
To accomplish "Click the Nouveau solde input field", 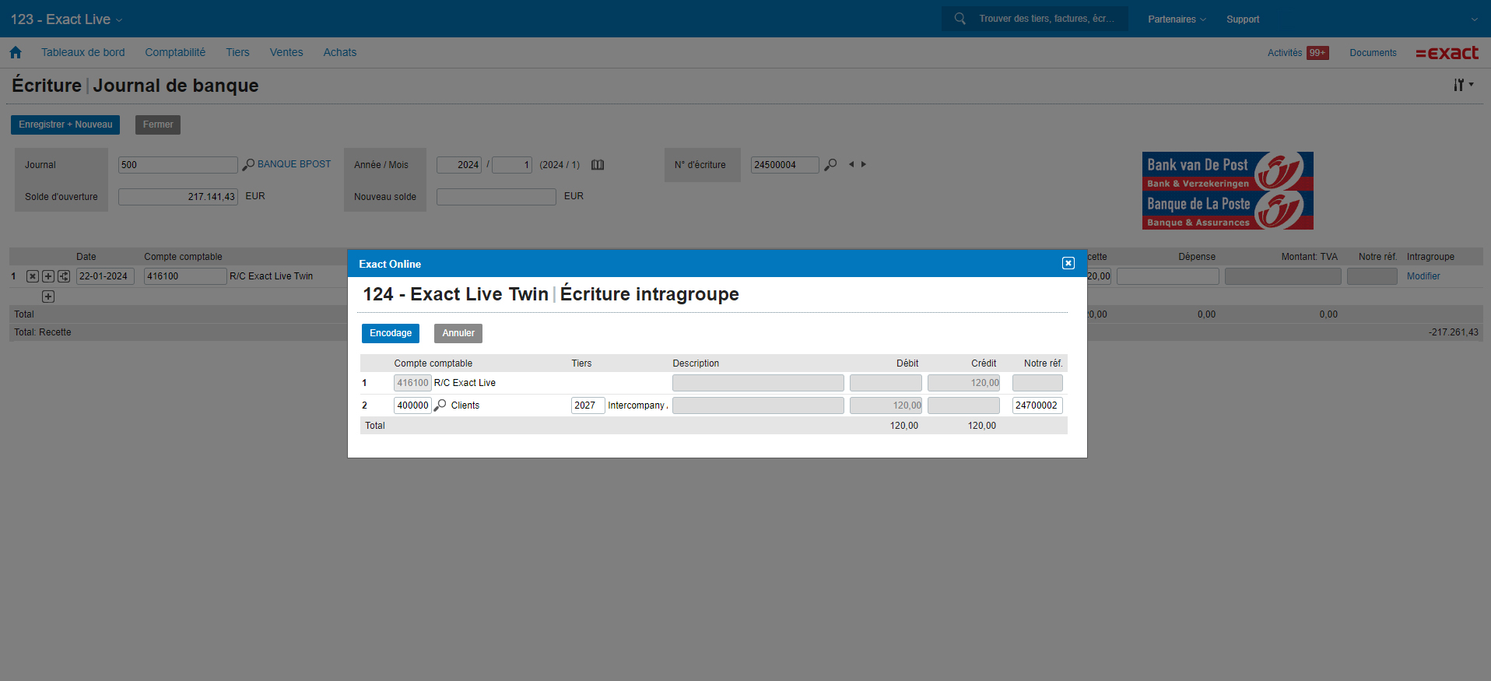I will click(x=496, y=197).
